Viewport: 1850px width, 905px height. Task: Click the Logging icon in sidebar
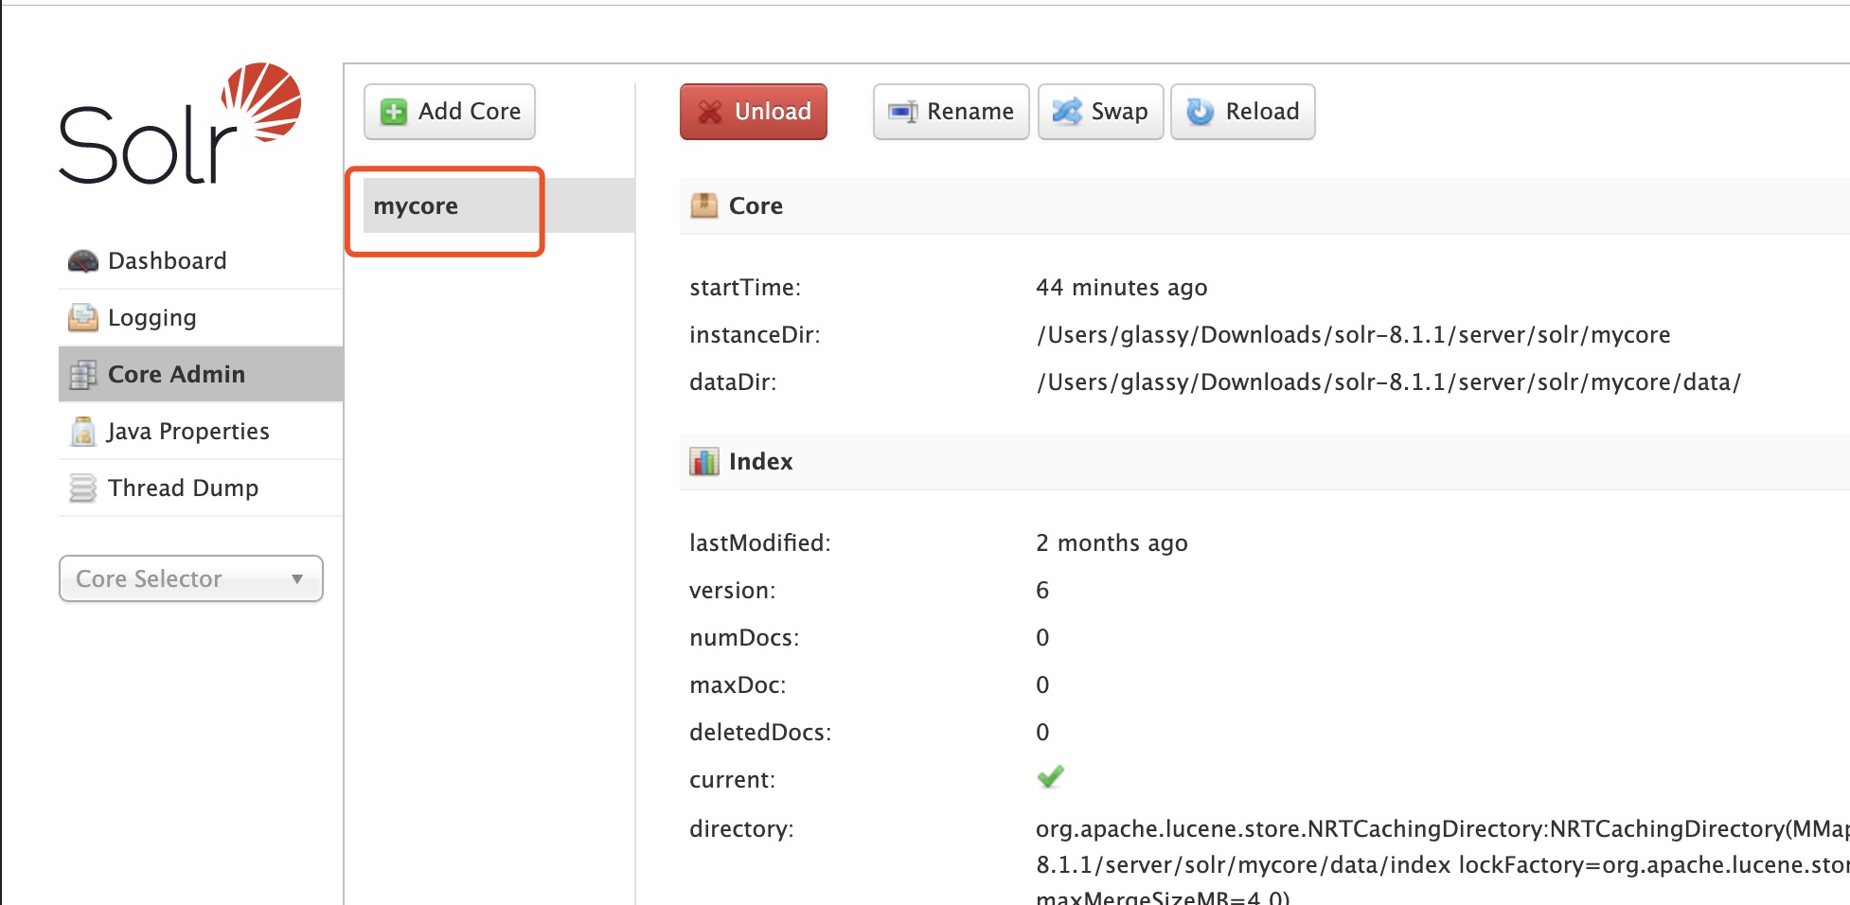83,318
